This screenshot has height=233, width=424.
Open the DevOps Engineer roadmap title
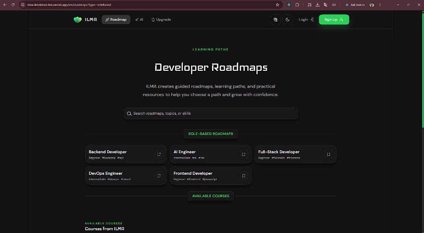(106, 173)
